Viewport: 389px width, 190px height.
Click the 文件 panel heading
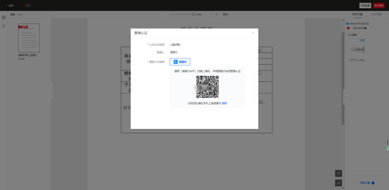click(x=13, y=15)
